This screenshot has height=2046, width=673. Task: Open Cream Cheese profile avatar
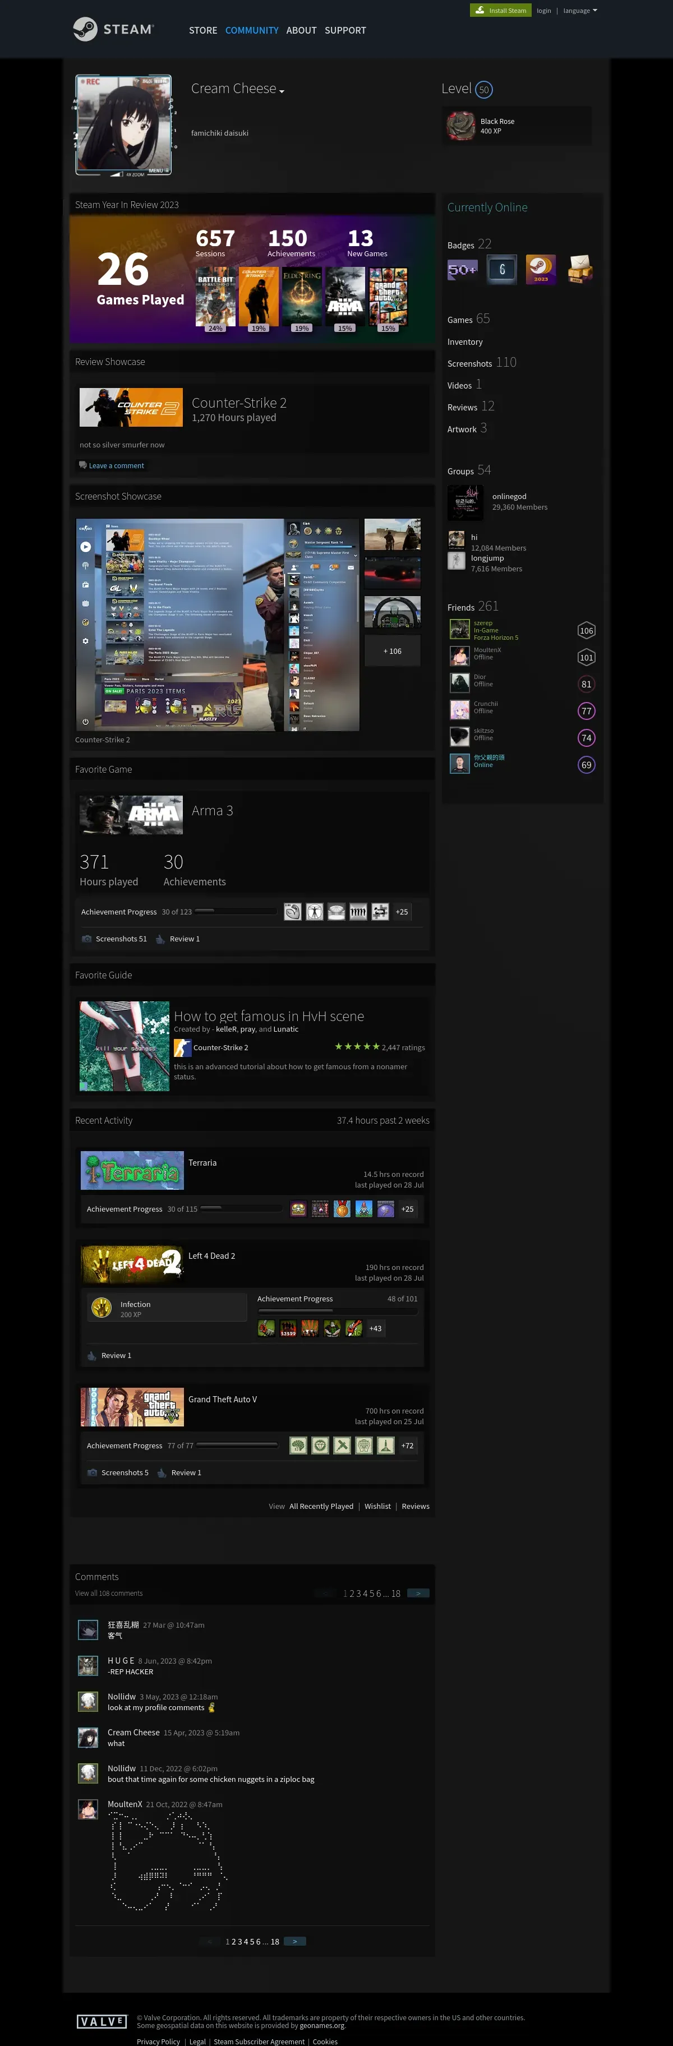(123, 124)
